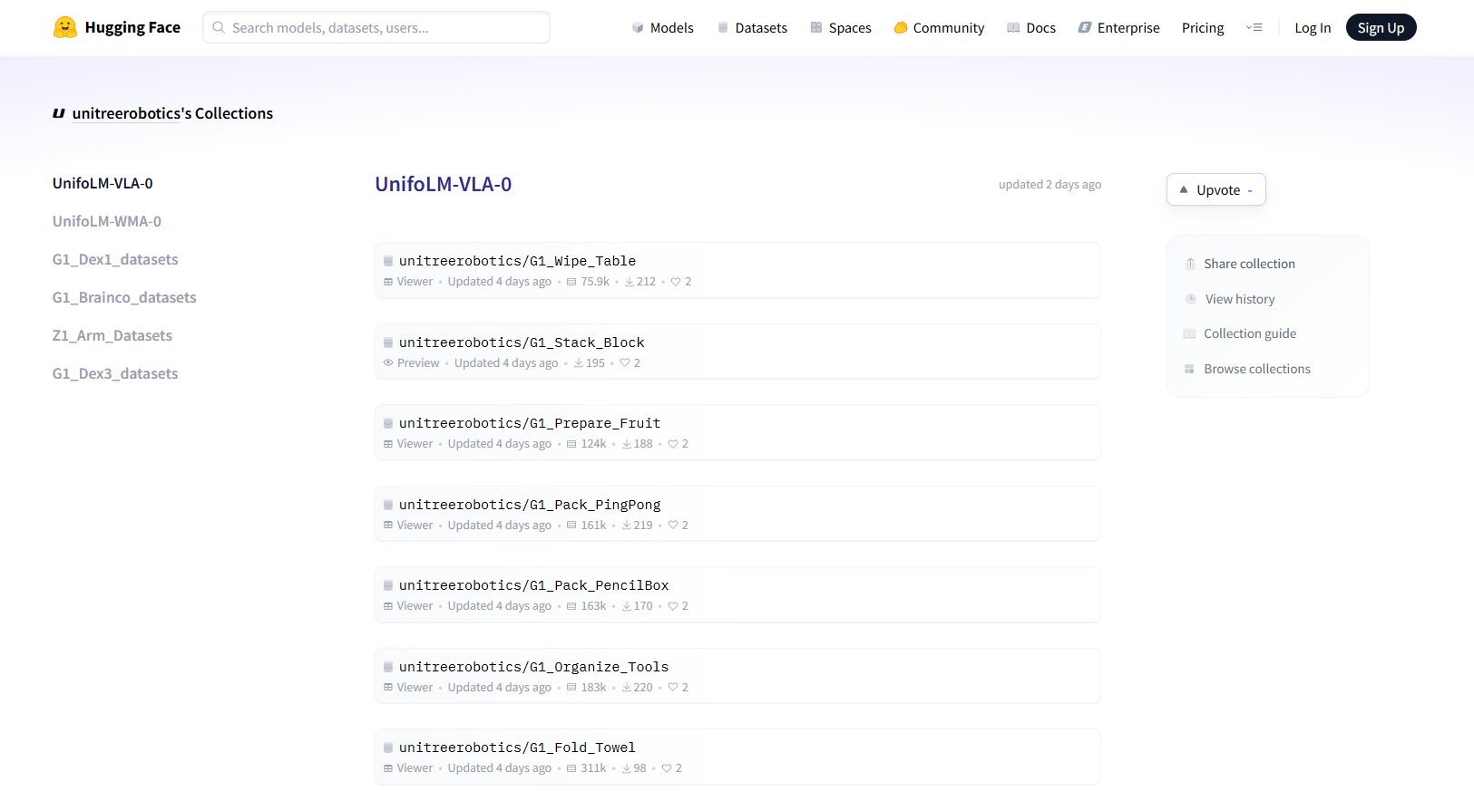This screenshot has width=1474, height=791.
Task: Click the unitreerobotics organization avatar icon
Action: coord(59,113)
